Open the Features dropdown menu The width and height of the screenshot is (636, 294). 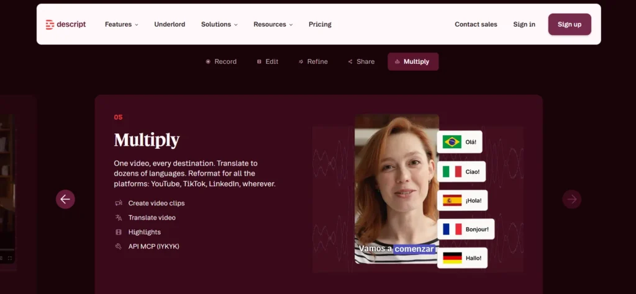pos(121,24)
